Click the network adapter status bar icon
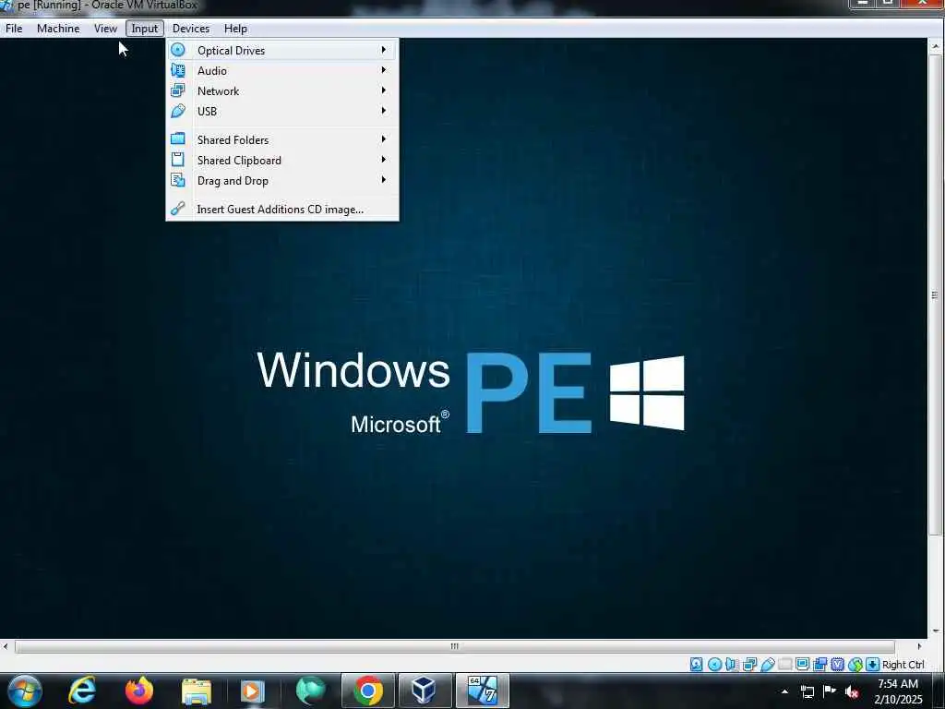Screen dimensions: 945x709 [749, 665]
